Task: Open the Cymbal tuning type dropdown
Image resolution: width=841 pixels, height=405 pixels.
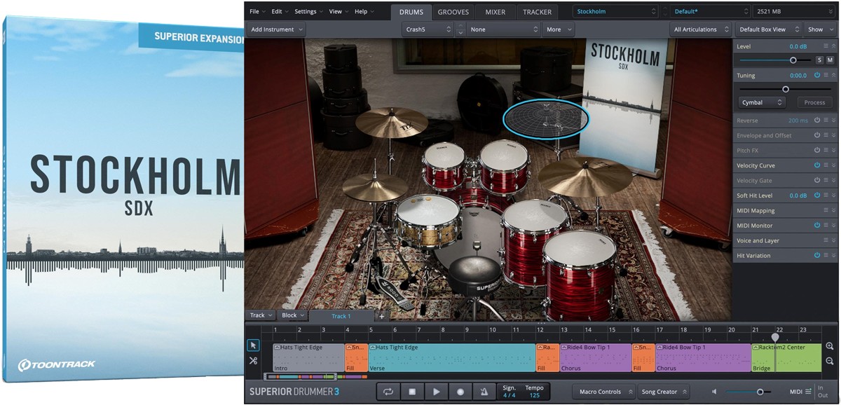Action: (762, 102)
